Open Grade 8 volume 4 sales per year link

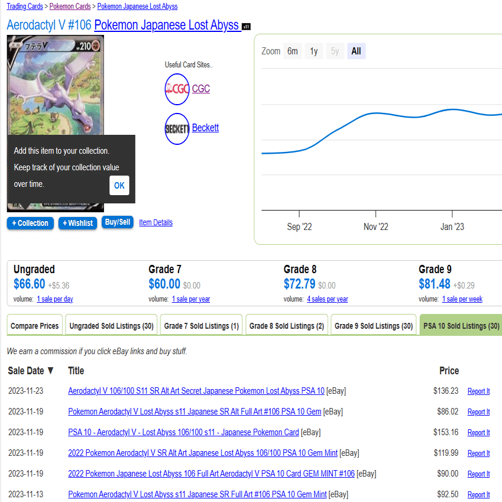tap(327, 299)
